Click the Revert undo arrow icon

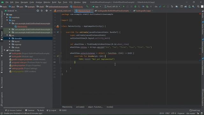pyautogui.click(x=172, y=6)
